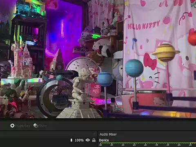Toggle source visibility with the eye icon
The height and width of the screenshot is (147, 196).
88,140
